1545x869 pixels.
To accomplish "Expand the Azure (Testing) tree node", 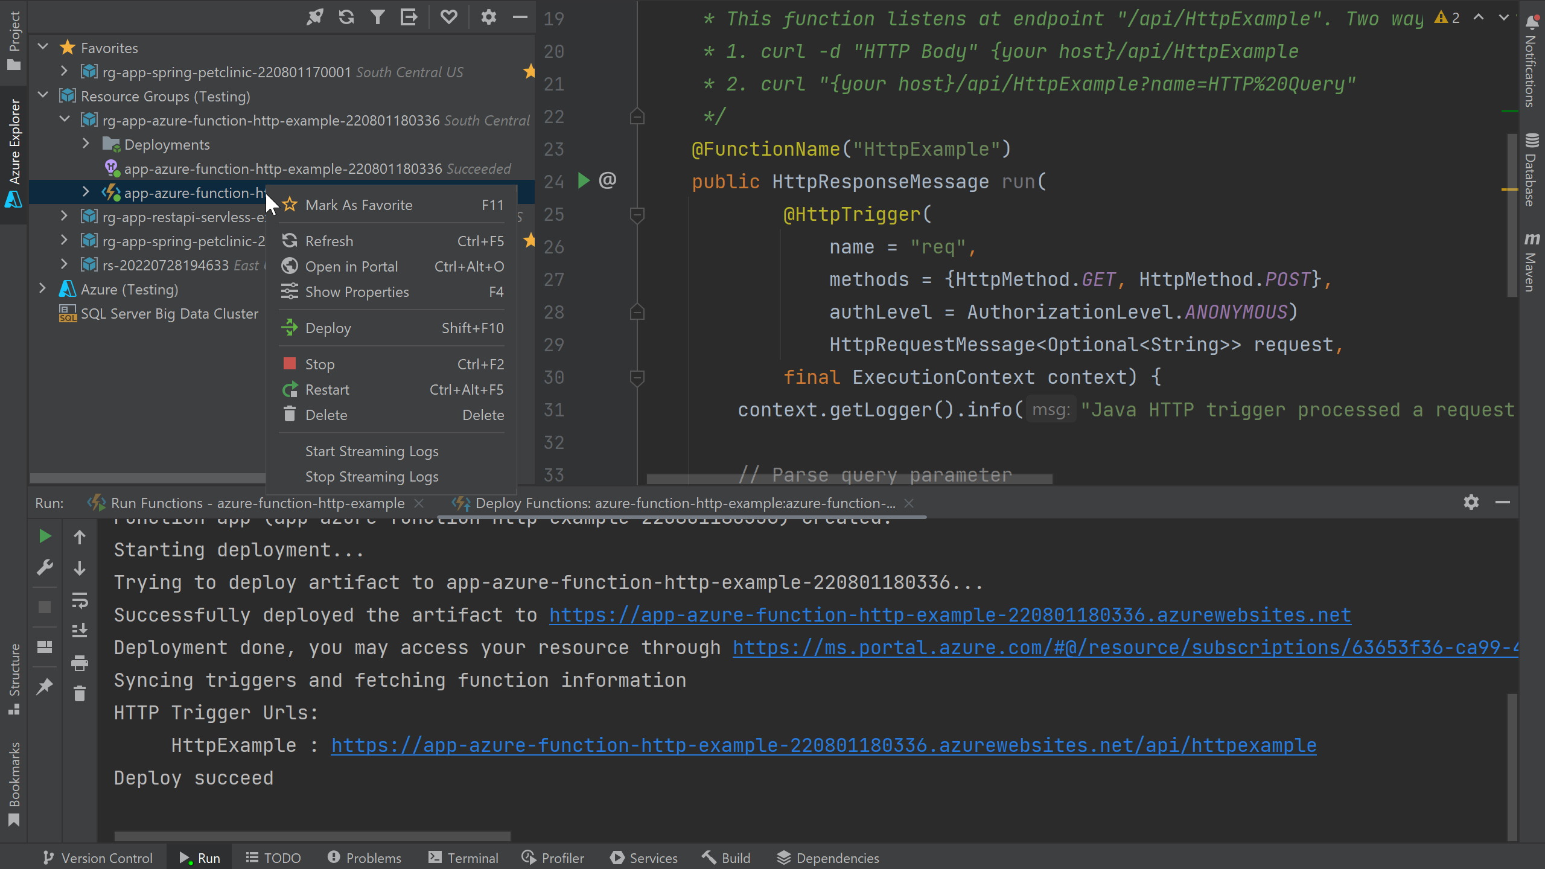I will coord(43,288).
